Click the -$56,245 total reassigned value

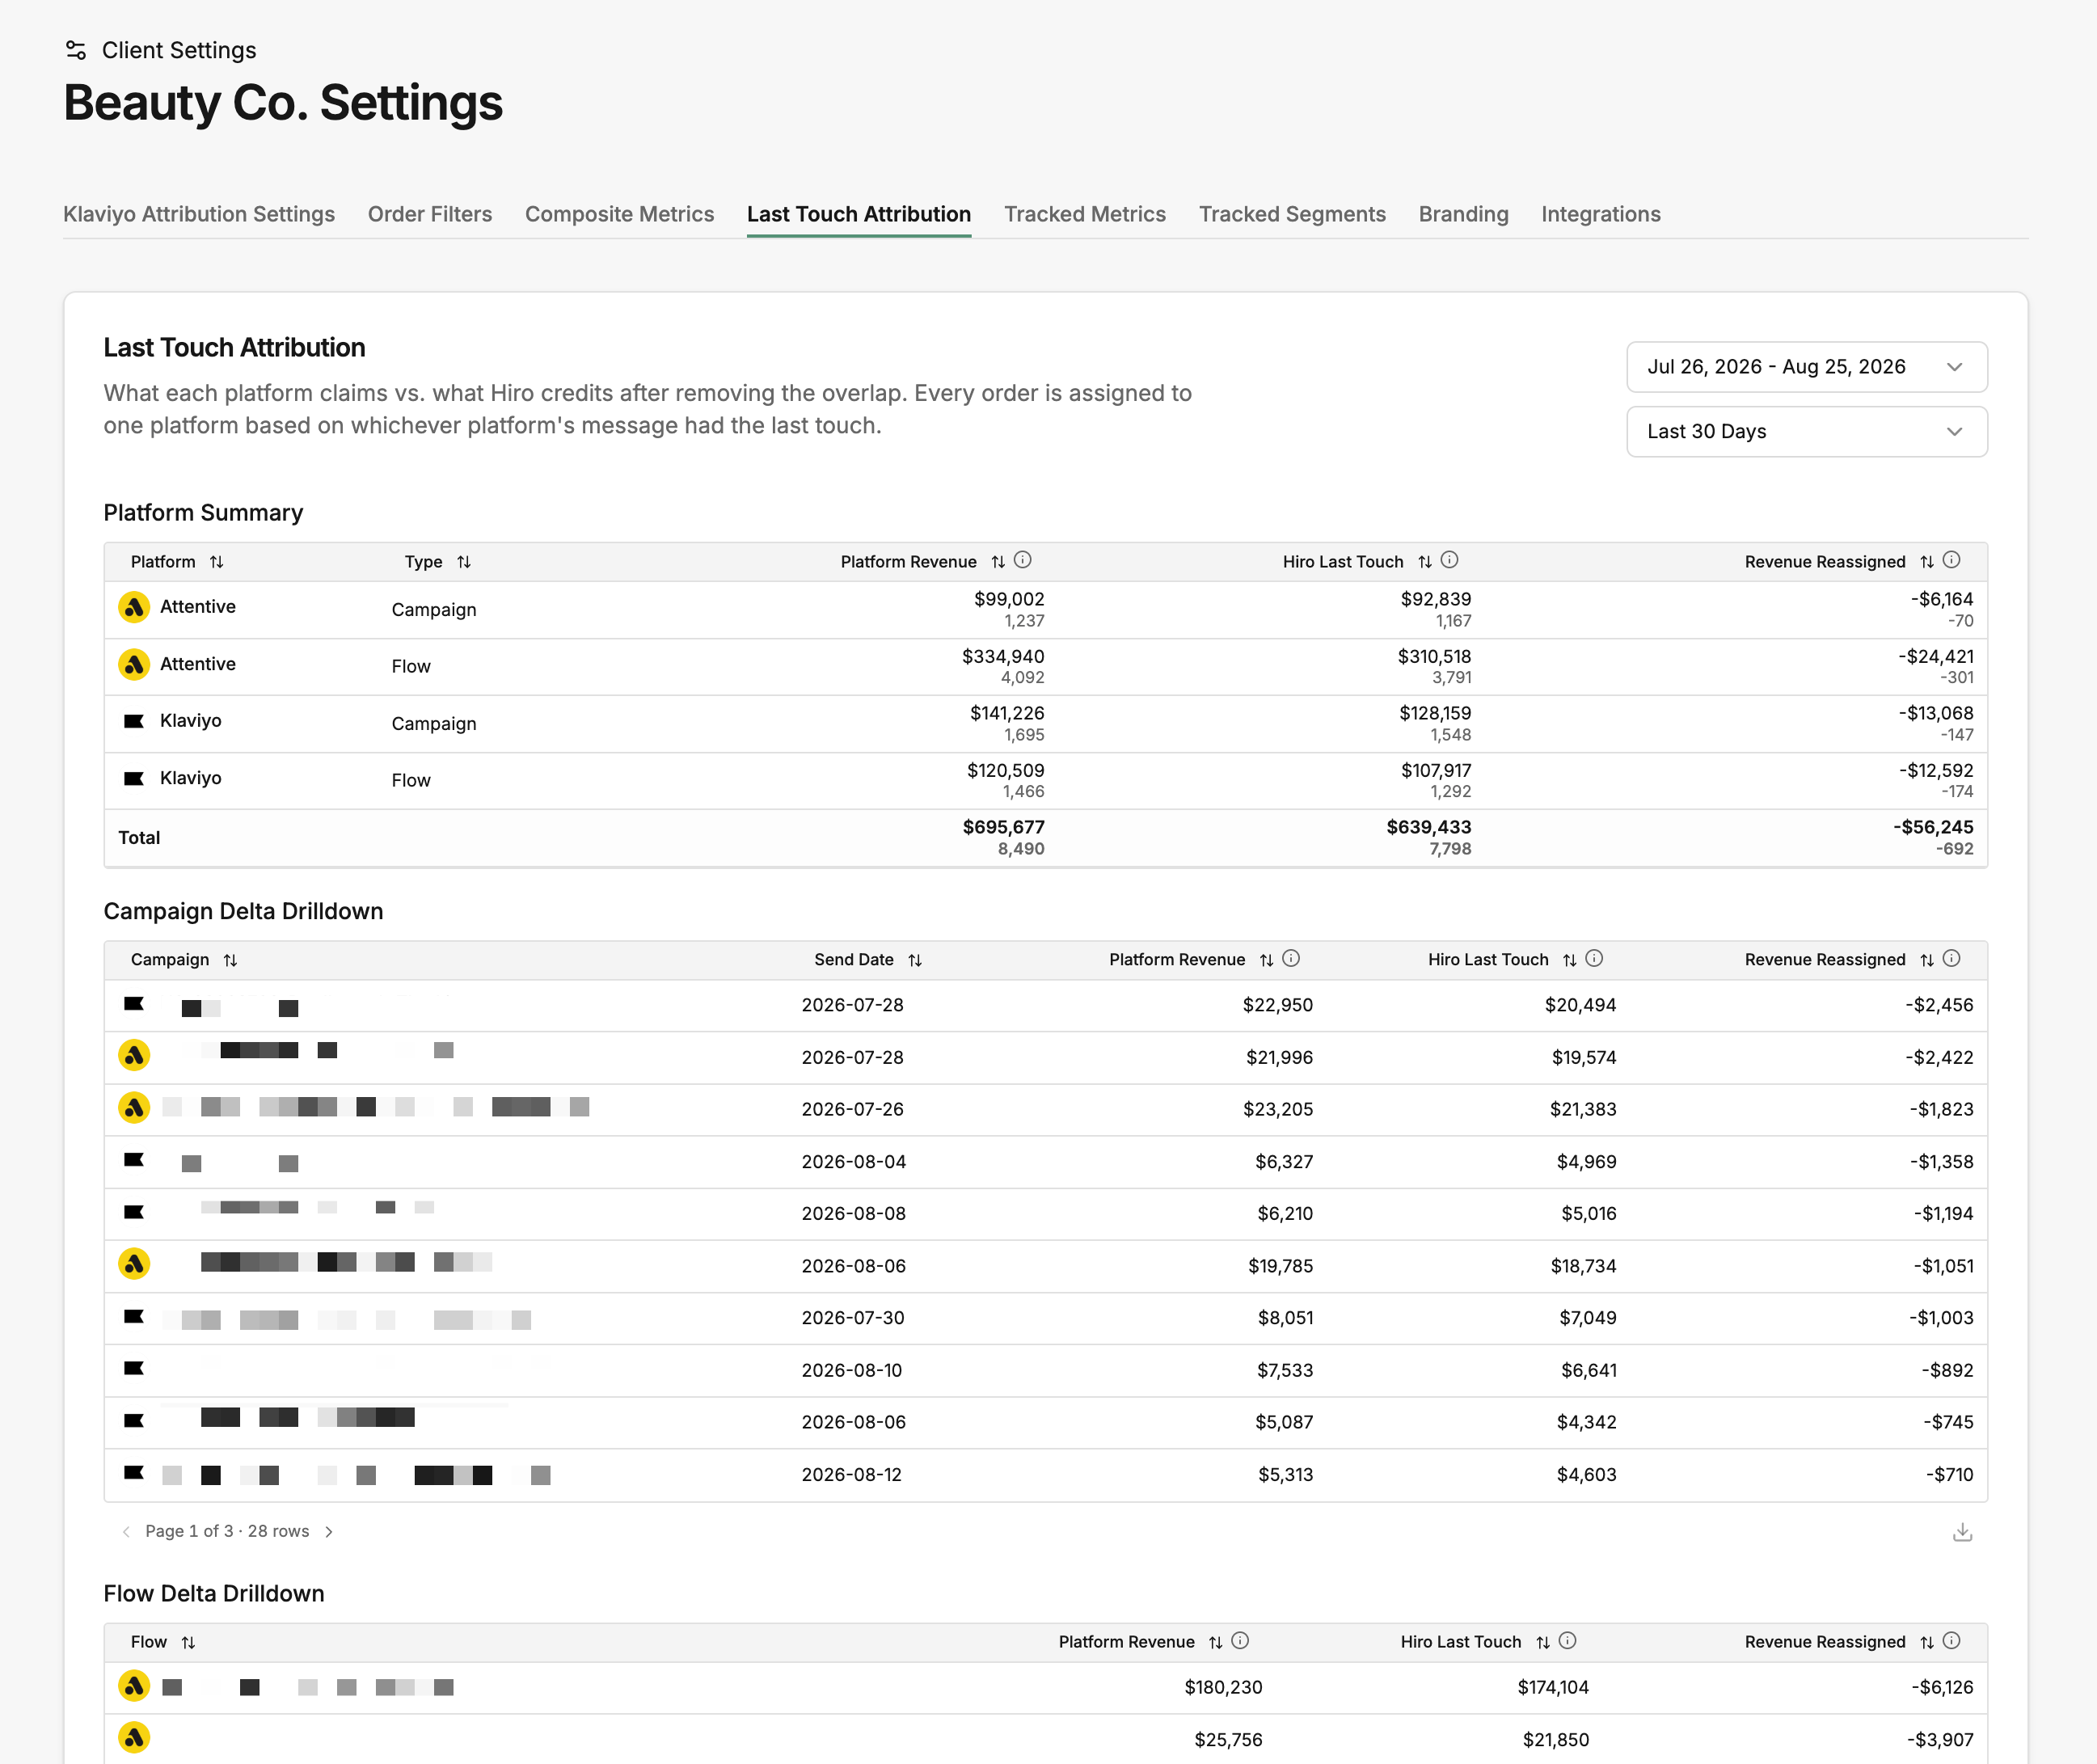point(1933,827)
